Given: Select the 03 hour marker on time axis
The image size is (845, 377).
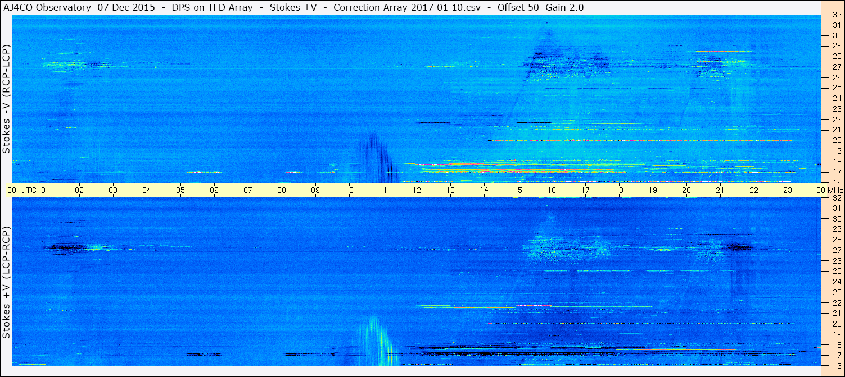Looking at the screenshot, I should coord(113,190).
